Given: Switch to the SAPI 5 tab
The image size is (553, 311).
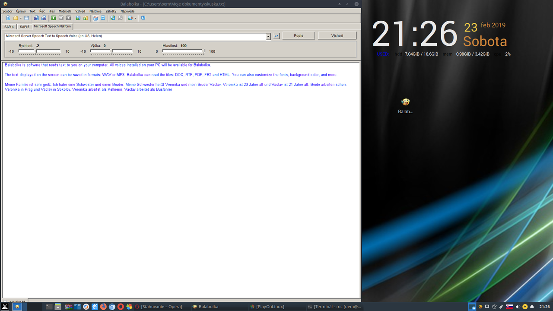Looking at the screenshot, I should pos(25,27).
